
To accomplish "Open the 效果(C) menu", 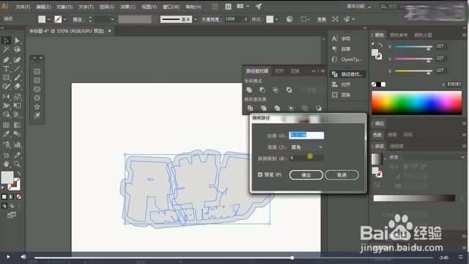I will coord(128,7).
